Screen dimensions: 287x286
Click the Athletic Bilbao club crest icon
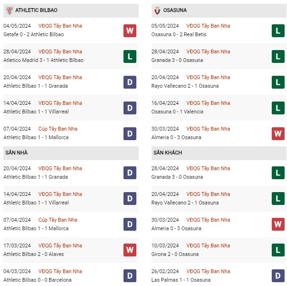click(x=9, y=10)
